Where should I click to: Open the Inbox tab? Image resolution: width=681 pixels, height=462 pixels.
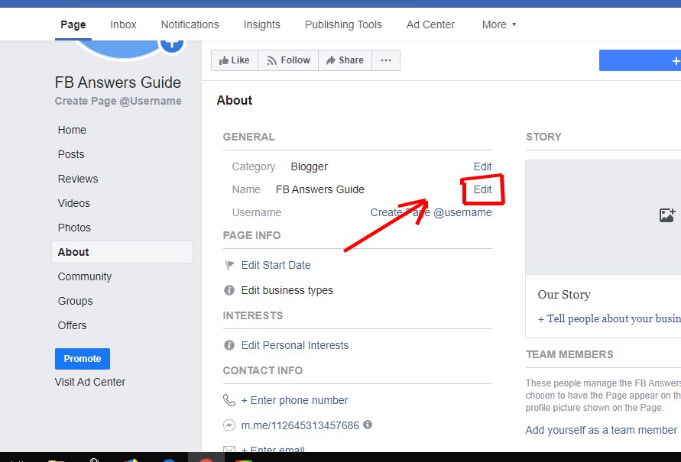click(123, 24)
